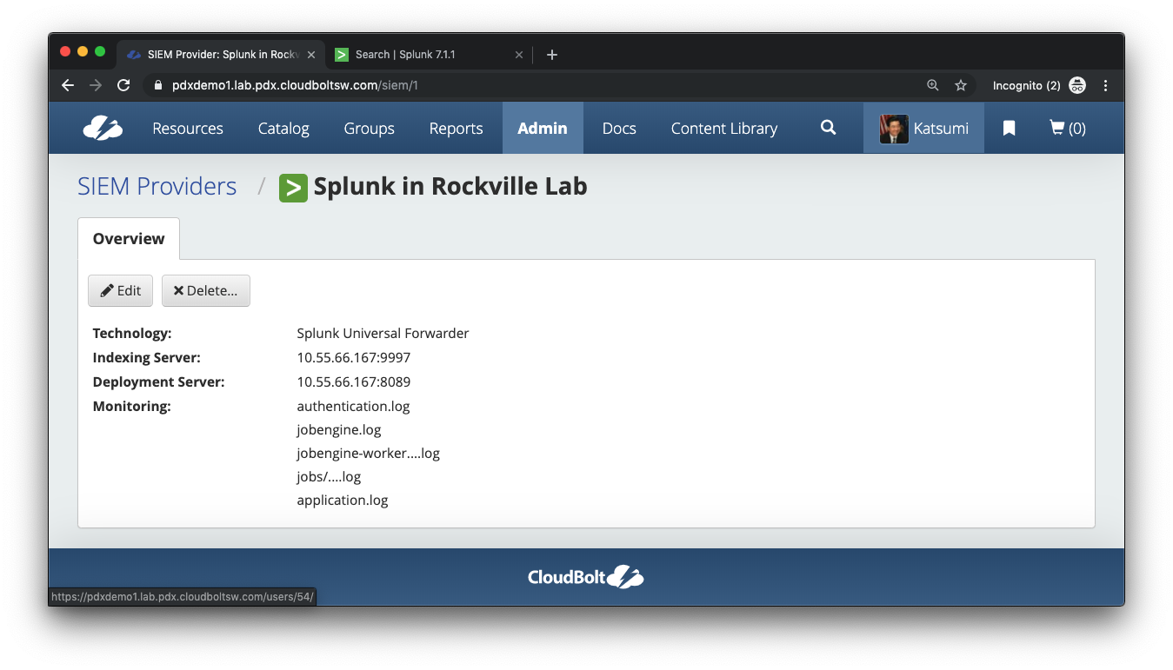This screenshot has height=670, width=1173.
Task: Go back with browser back arrow
Action: coord(68,85)
